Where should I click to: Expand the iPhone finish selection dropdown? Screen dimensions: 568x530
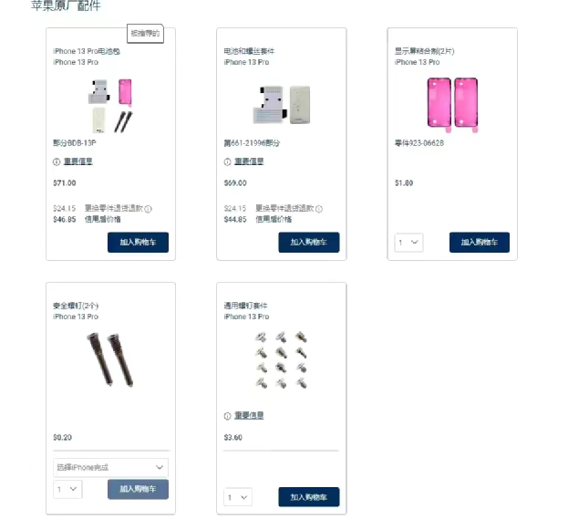111,467
